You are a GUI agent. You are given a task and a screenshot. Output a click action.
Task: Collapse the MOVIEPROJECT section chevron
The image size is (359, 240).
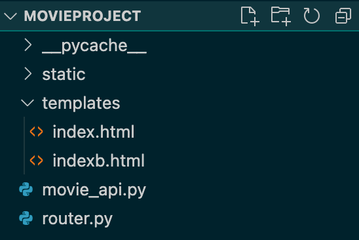10,16
